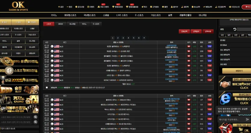Viewport: 251px width, 133px height.
Task: Open 미니내역 in the top header
Action: click(x=196, y=7)
